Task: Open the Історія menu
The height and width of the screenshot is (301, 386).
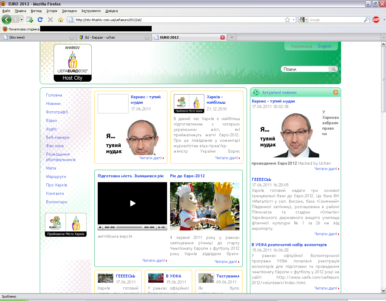Action: point(52,11)
